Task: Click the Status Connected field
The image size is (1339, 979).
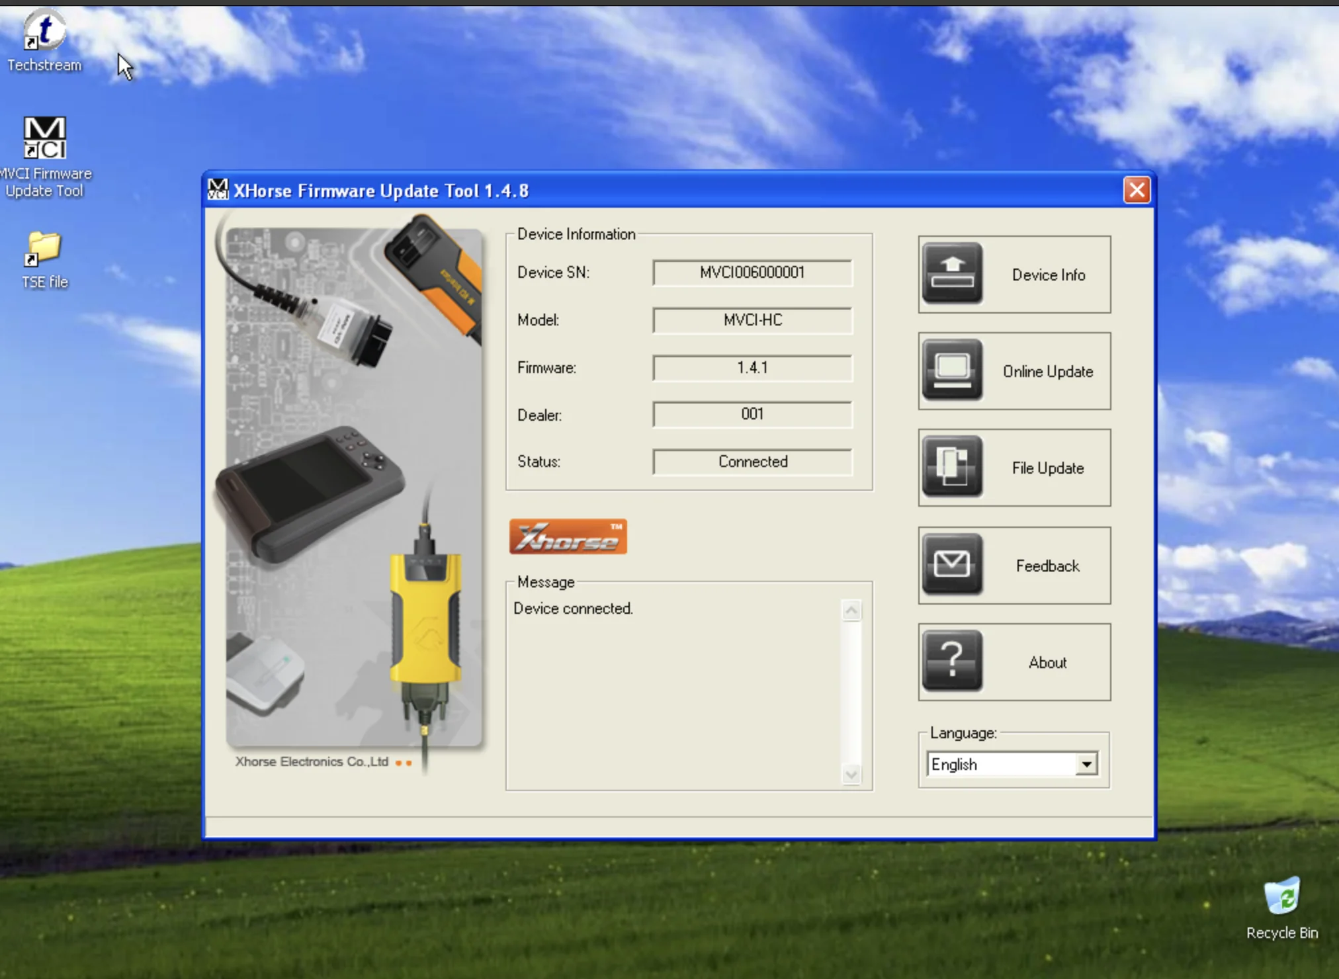Action: [752, 462]
